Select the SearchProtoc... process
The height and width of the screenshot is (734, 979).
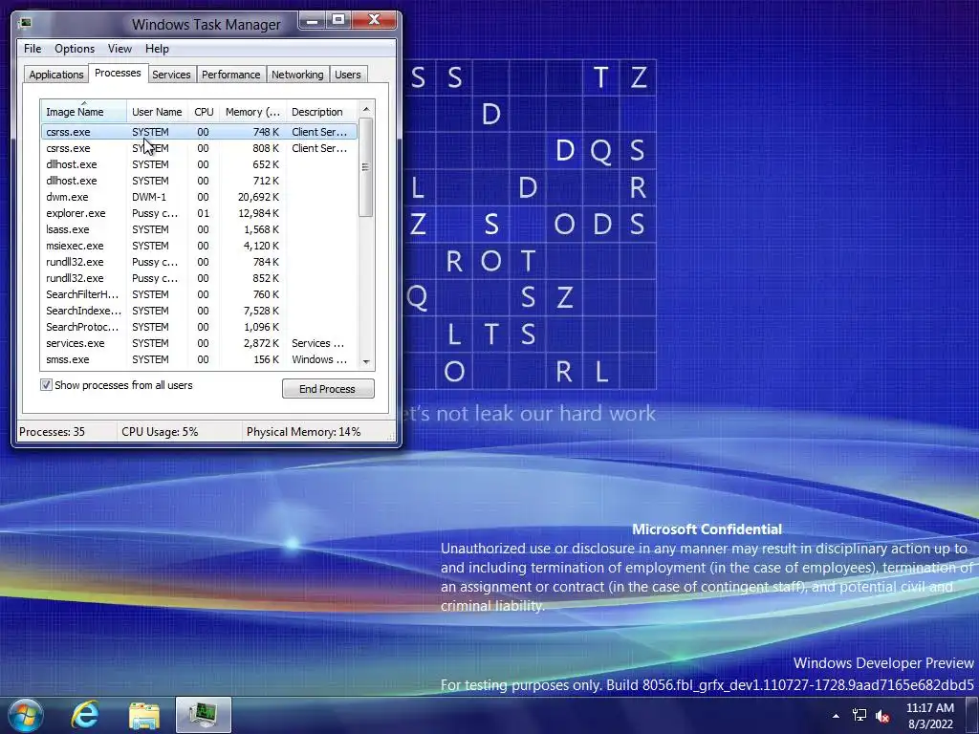(199, 327)
